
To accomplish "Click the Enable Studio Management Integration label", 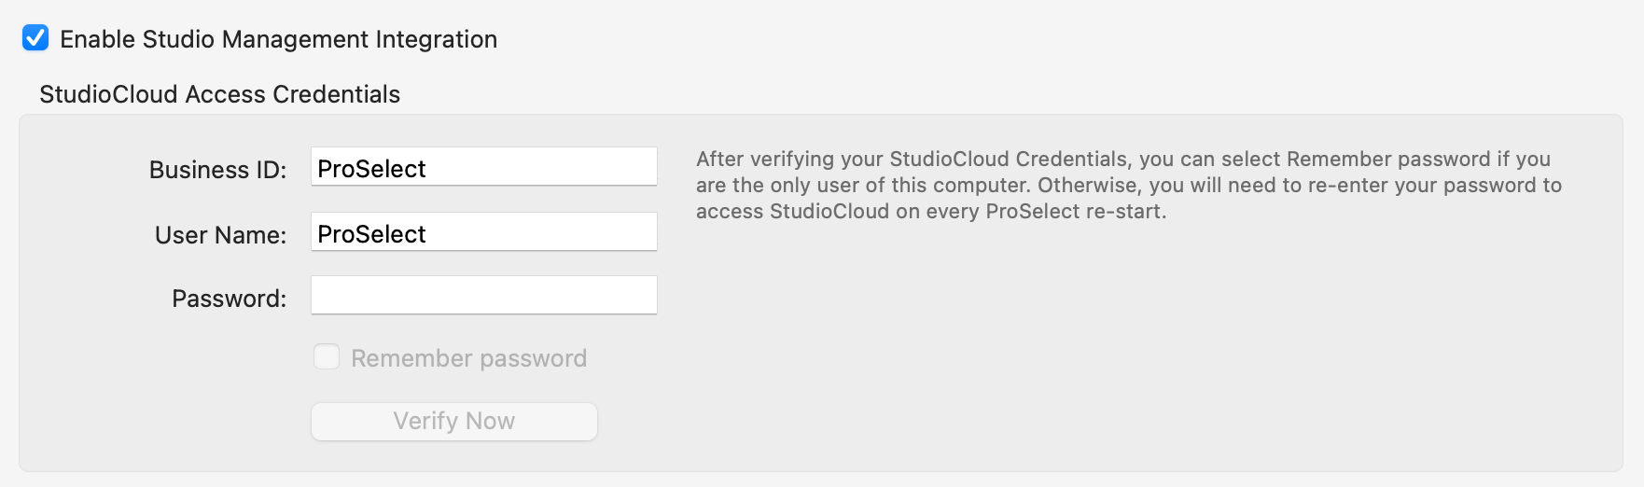I will pyautogui.click(x=278, y=39).
